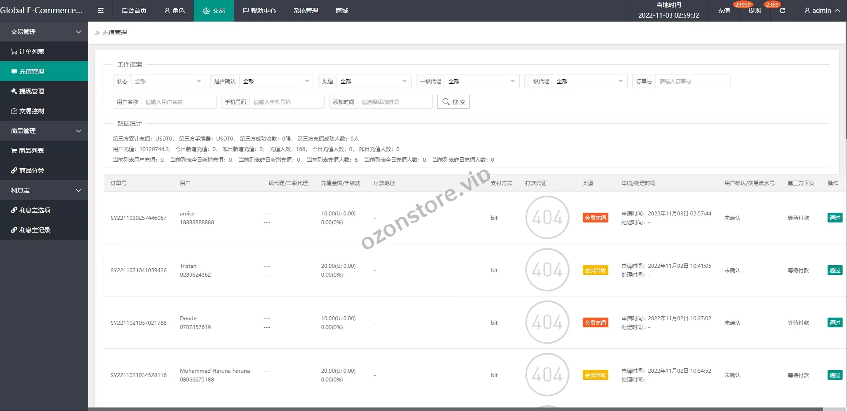Open the first-level agent dropdown

tap(481, 81)
